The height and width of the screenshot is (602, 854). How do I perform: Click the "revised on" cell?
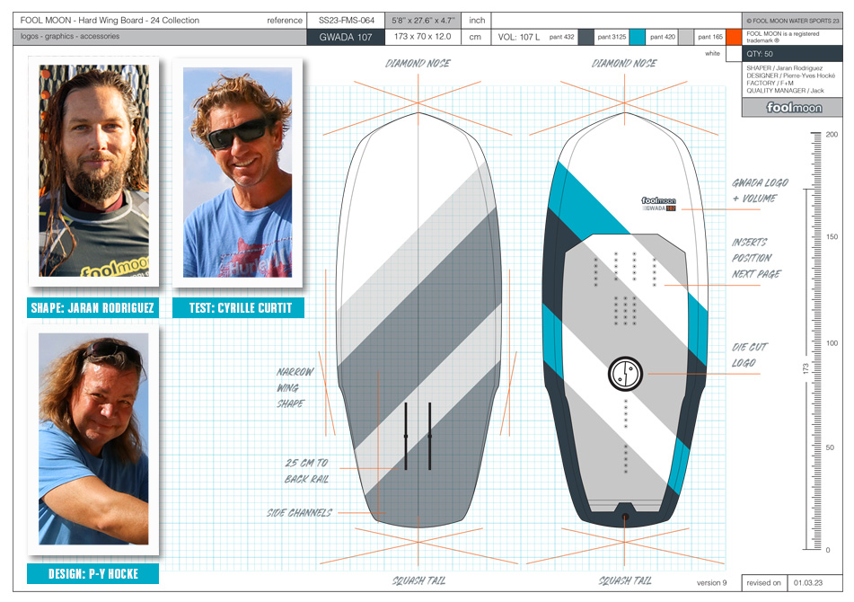[x=763, y=582]
